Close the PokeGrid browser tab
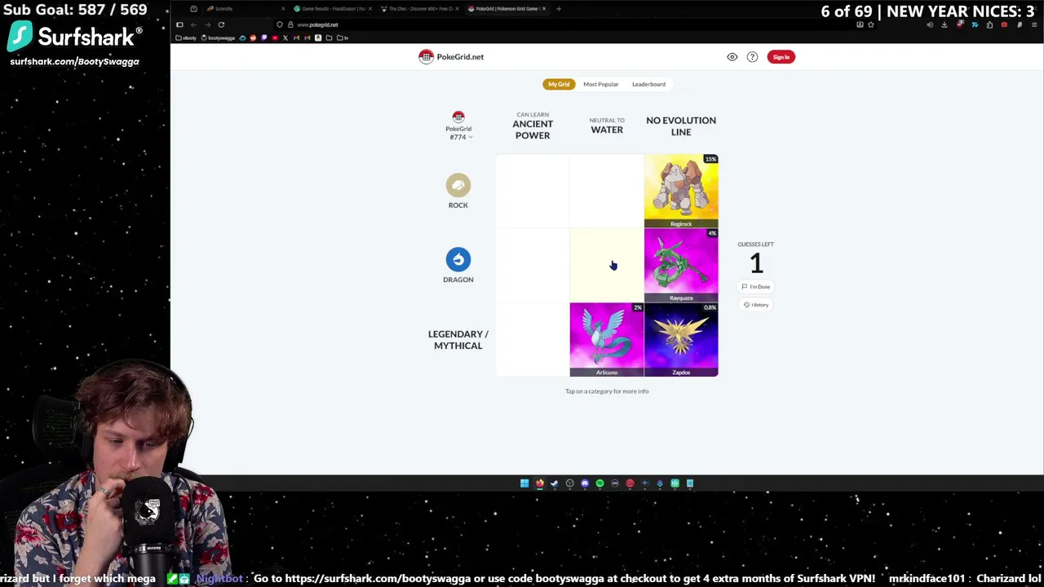Image resolution: width=1044 pixels, height=587 pixels. pyautogui.click(x=544, y=9)
